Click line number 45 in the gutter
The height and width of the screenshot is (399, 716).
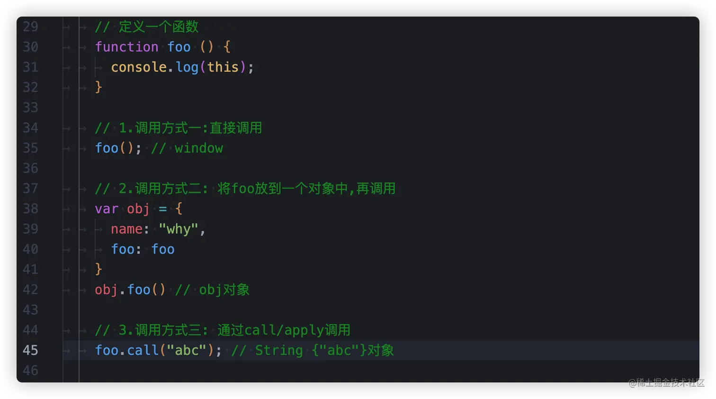pos(30,350)
